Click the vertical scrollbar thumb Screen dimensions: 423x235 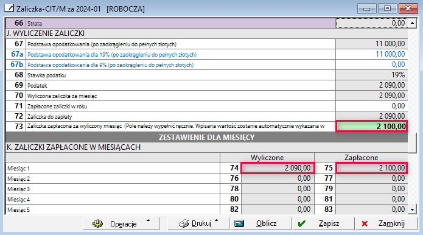click(412, 142)
